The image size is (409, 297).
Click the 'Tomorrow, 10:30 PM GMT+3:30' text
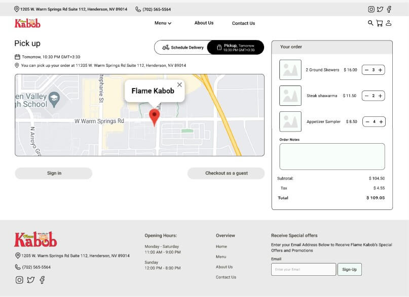51,57
